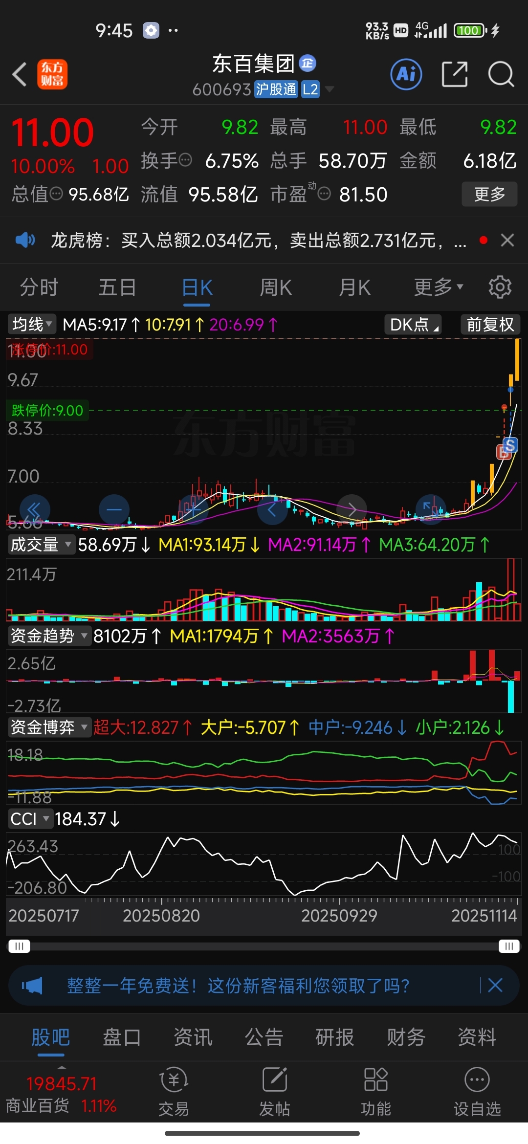Open chart settings gear icon
The image size is (528, 1144).
point(500,287)
